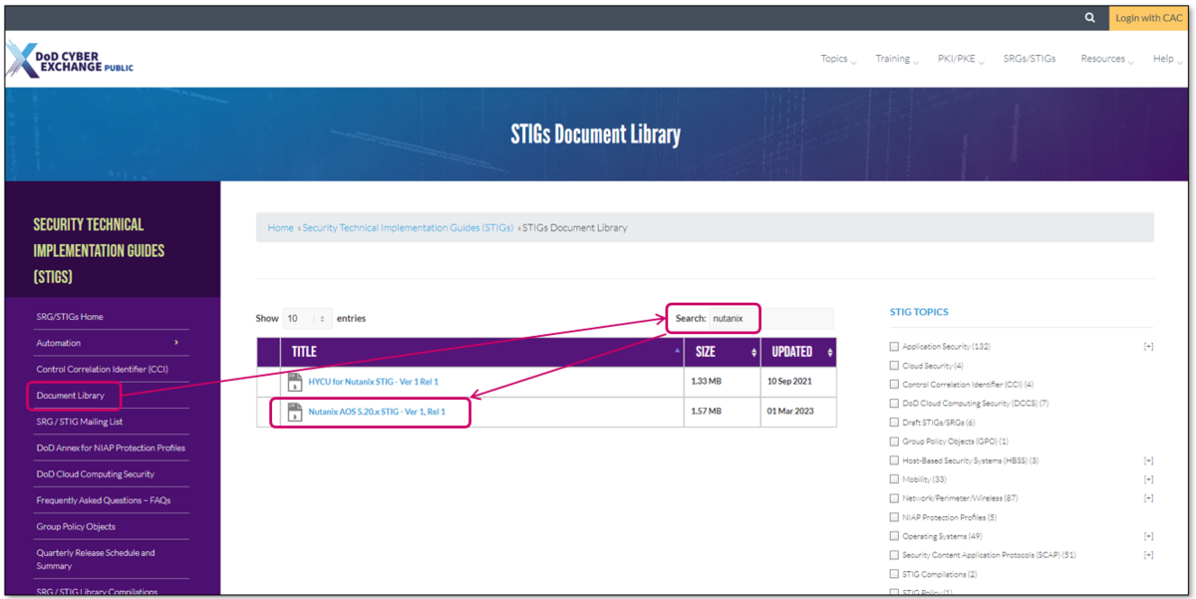The height and width of the screenshot is (599, 1196).
Task: Check Operating Systems (49) topic
Action: click(x=894, y=536)
